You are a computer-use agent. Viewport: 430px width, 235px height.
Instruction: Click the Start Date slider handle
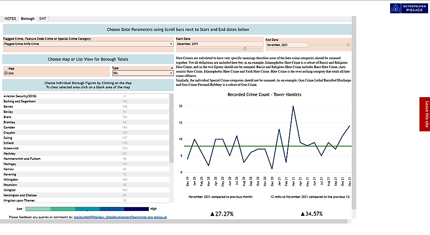point(246,49)
